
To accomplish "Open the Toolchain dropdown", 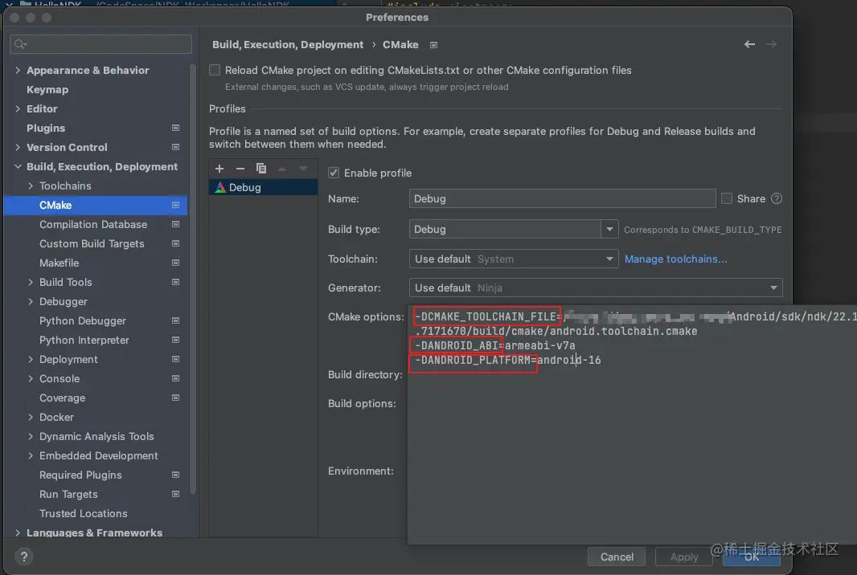I will point(513,259).
